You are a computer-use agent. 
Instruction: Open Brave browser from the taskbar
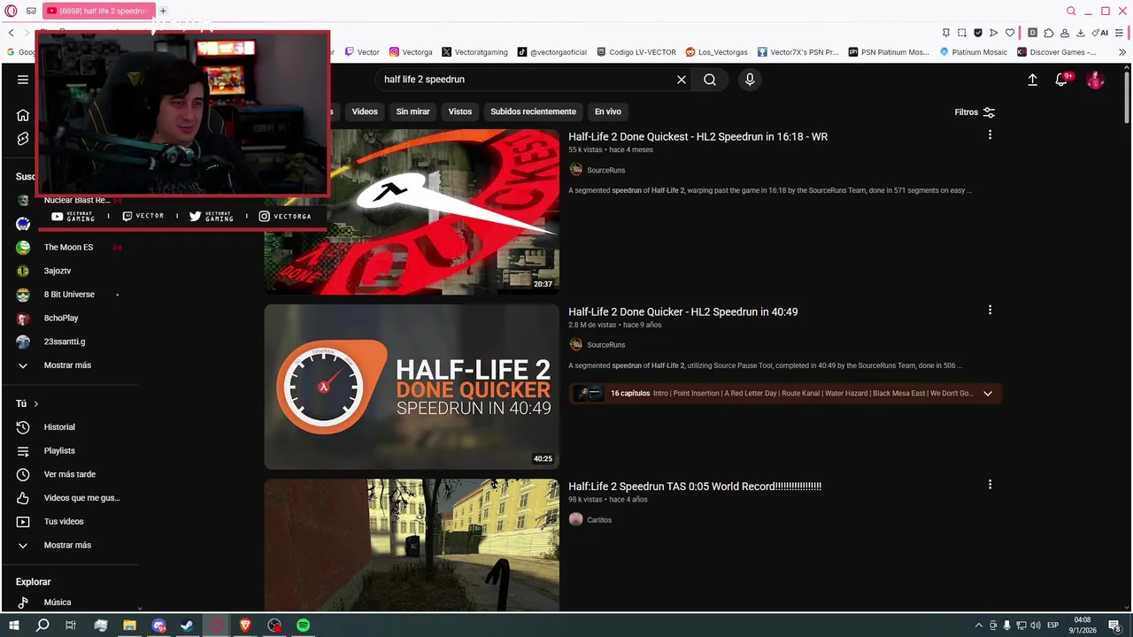[245, 625]
